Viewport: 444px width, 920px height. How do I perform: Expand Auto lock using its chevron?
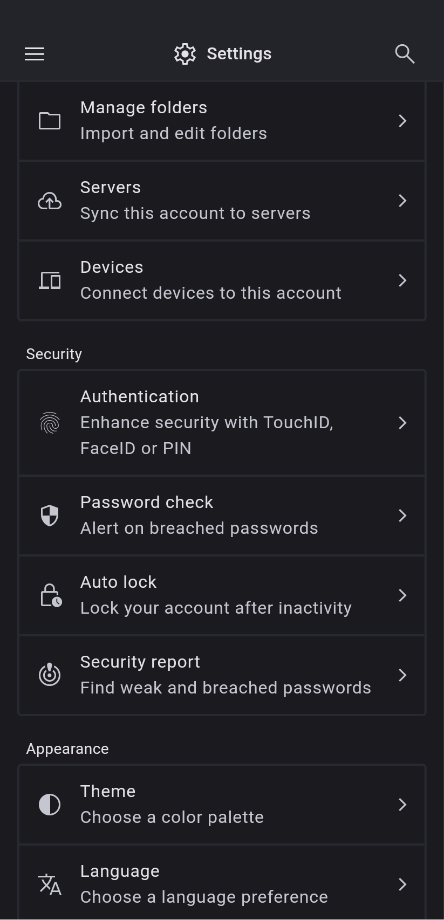(402, 595)
